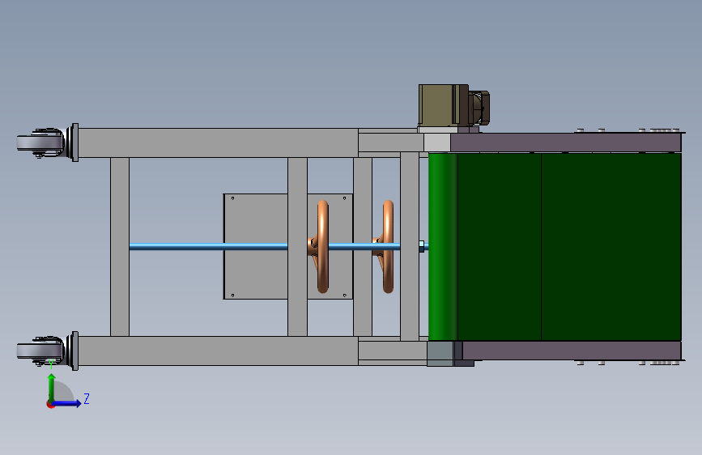
Task: Select the dark green conveyor belt surface
Action: coord(569,247)
